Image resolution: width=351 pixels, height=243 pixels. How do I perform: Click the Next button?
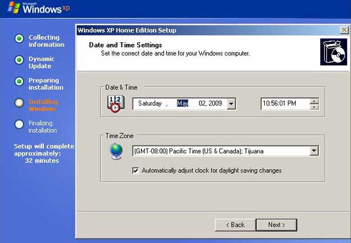[x=276, y=225]
